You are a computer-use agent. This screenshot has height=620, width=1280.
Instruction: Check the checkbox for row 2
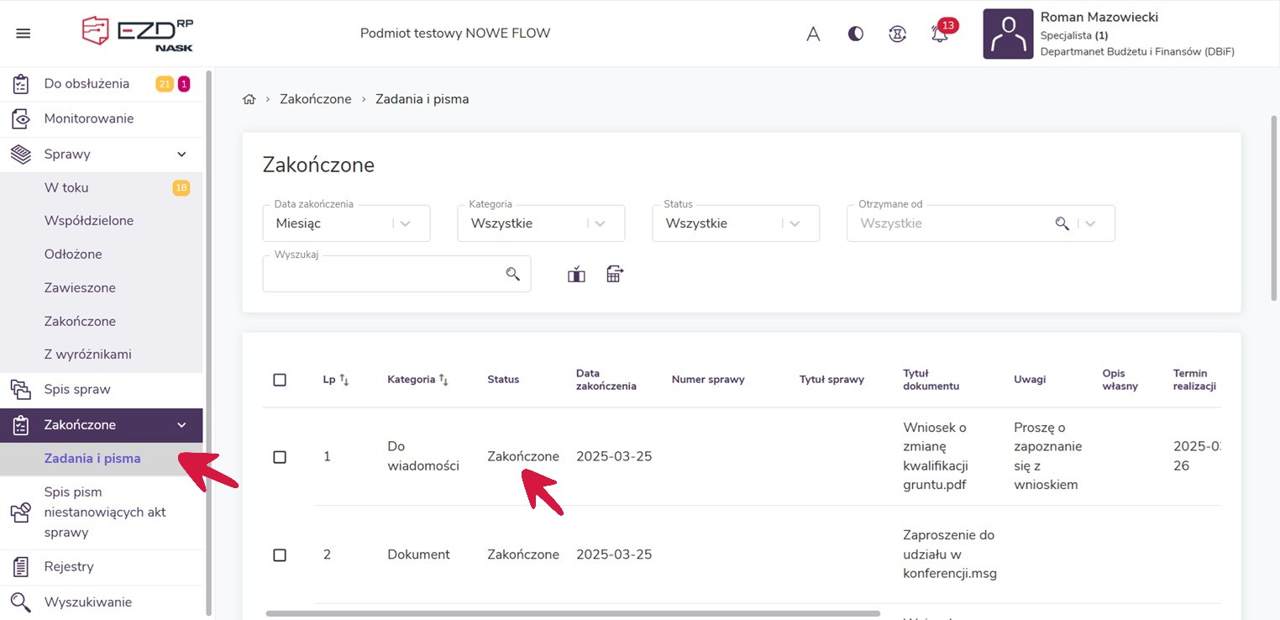click(280, 555)
